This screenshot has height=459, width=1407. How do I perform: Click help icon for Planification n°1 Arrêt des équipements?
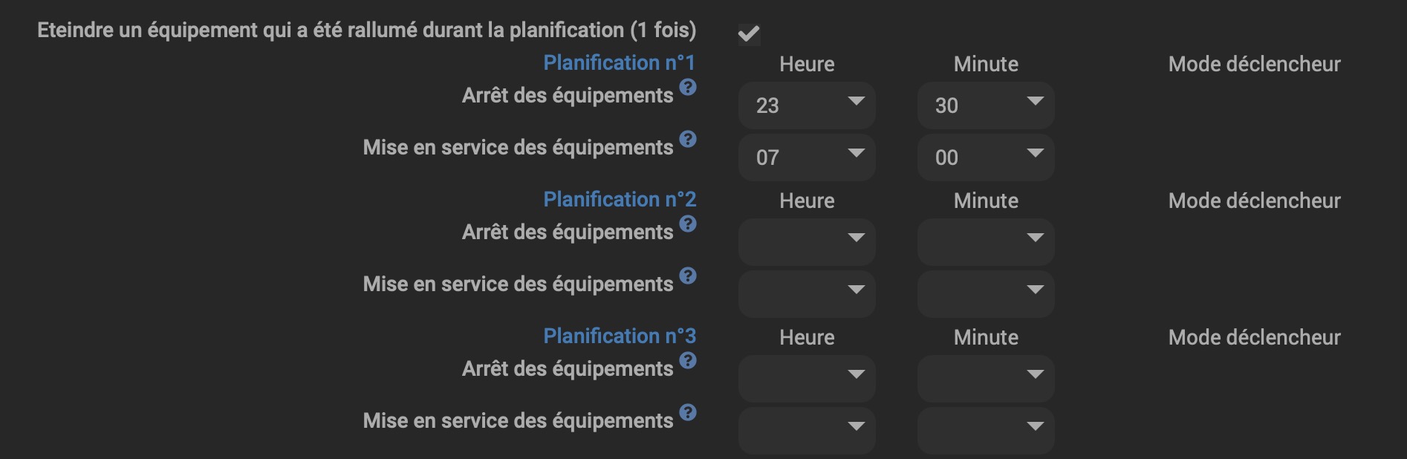pos(688,88)
